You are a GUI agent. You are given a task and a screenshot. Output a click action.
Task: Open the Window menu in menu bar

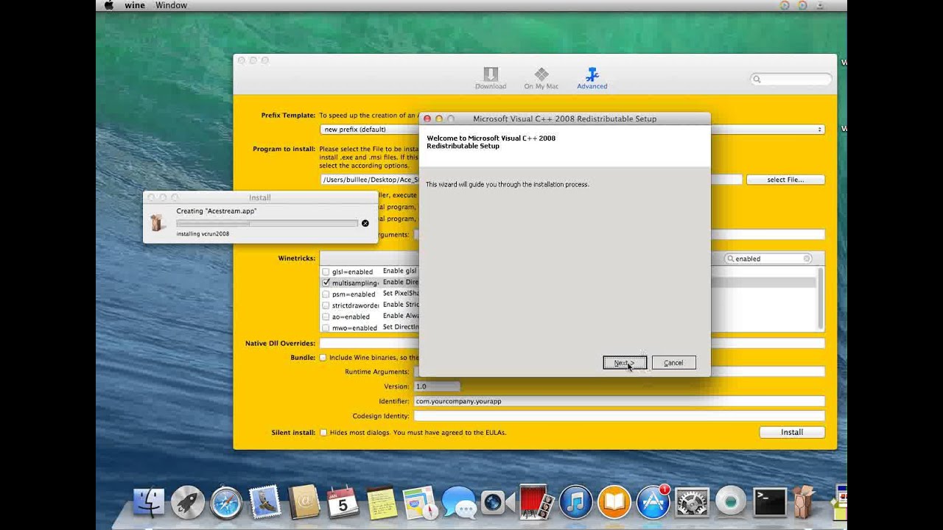(x=171, y=5)
